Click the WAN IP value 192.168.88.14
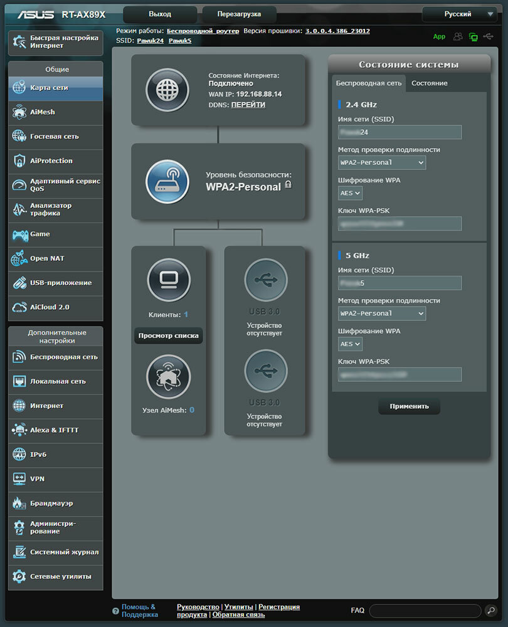508x627 pixels. (259, 95)
